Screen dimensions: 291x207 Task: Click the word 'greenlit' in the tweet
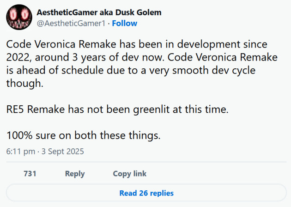[x=151, y=110]
